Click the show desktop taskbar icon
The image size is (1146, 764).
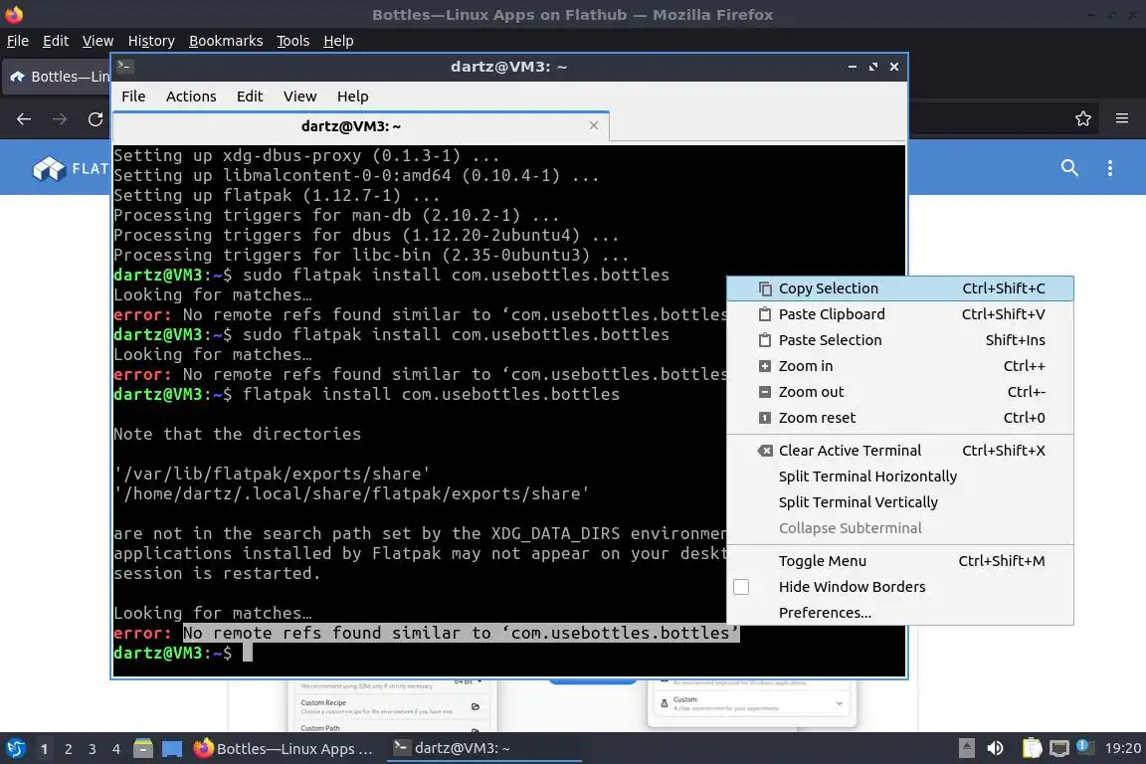point(172,749)
